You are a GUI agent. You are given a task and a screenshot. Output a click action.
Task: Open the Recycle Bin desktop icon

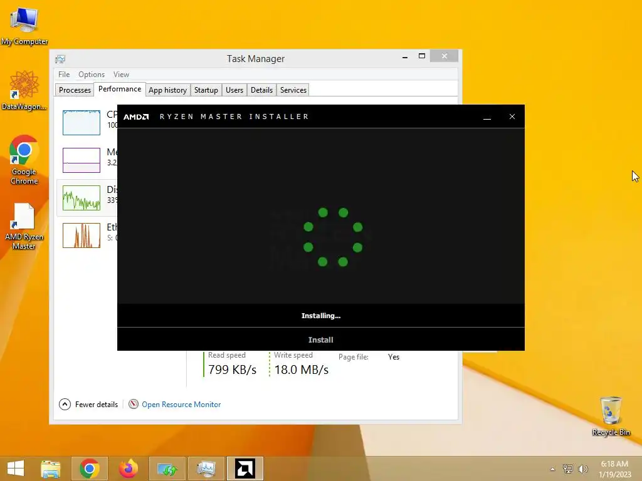point(611,416)
